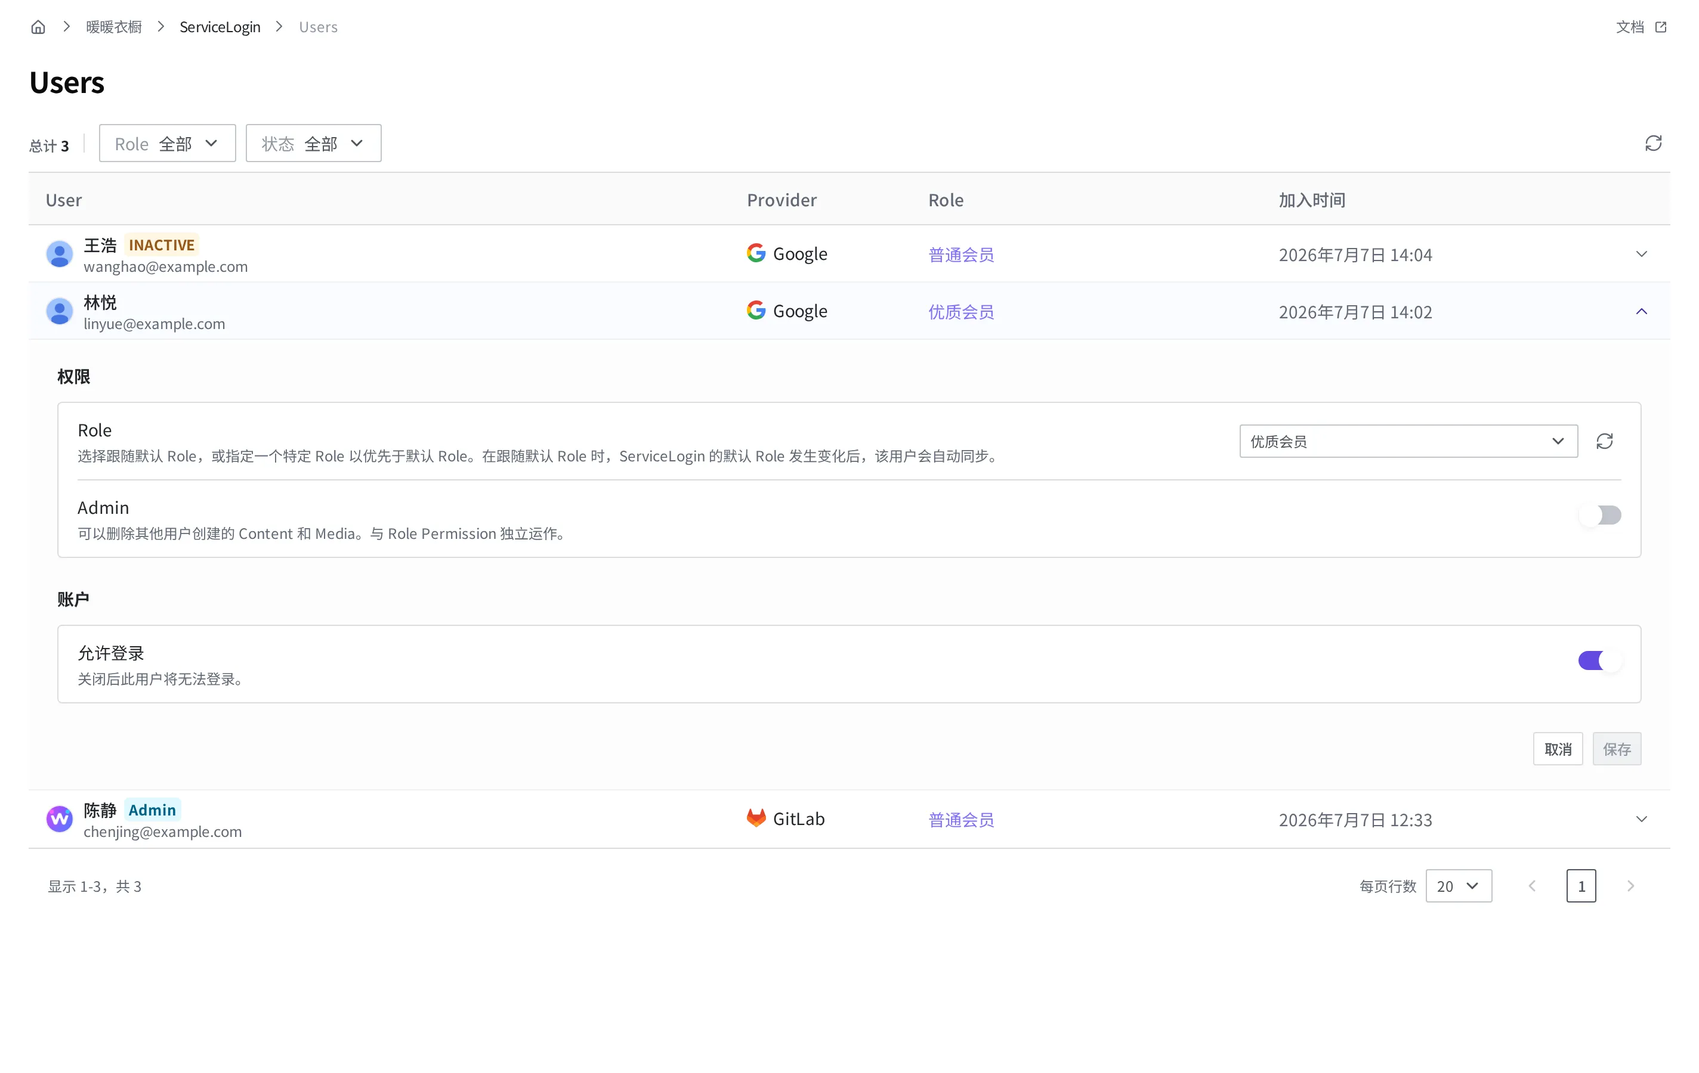Expand the 王浩 user row
The width and height of the screenshot is (1699, 1073).
point(1641,254)
